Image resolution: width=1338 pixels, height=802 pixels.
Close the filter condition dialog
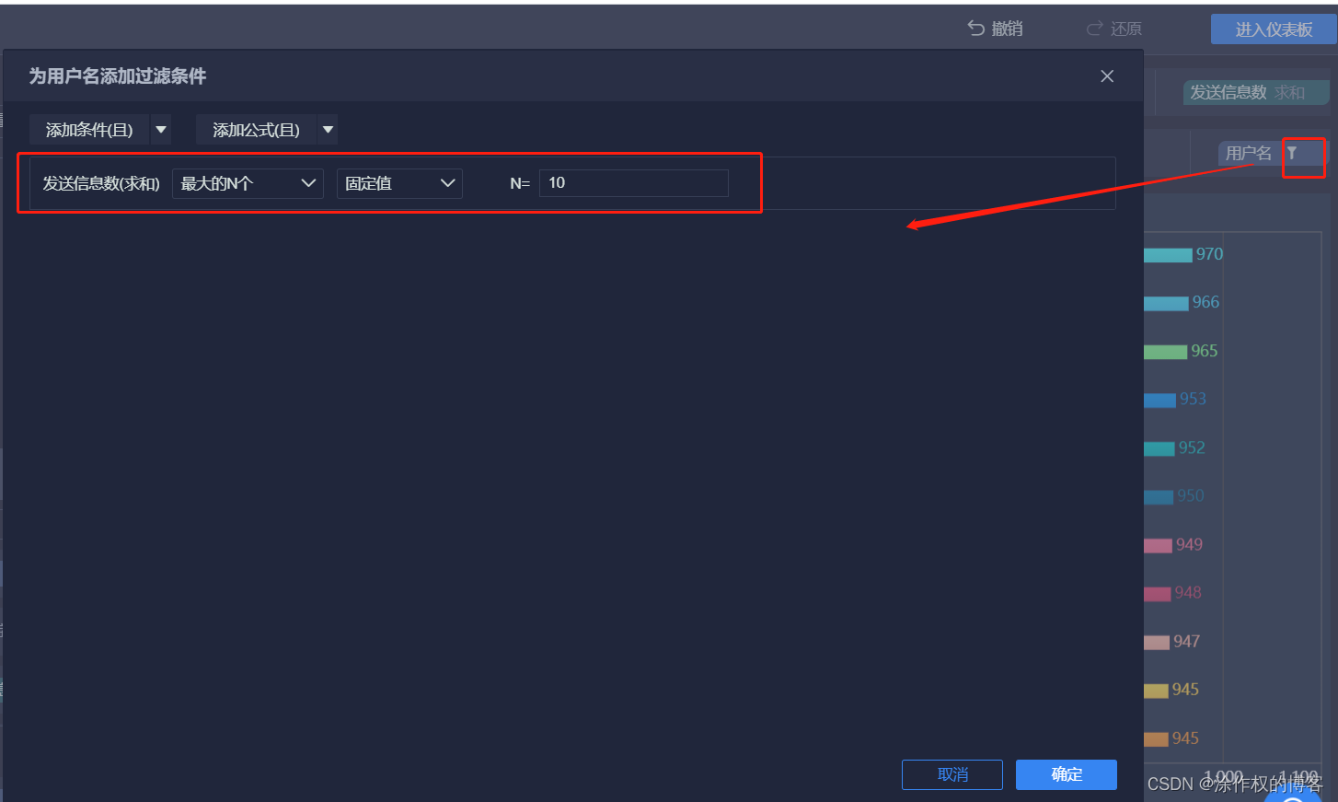(1107, 76)
